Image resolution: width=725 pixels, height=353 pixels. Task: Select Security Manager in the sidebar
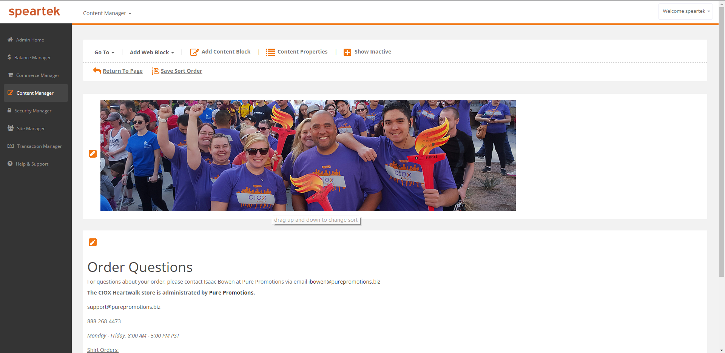33,111
